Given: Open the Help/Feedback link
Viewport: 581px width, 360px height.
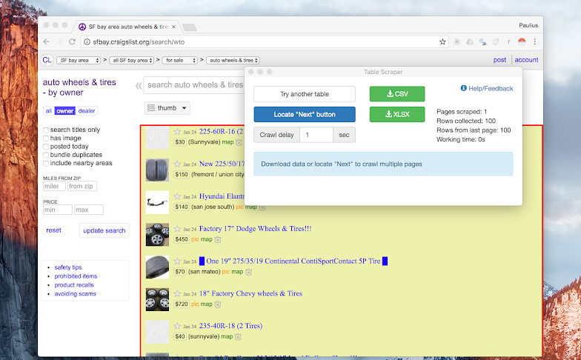Looking at the screenshot, I should (487, 89).
